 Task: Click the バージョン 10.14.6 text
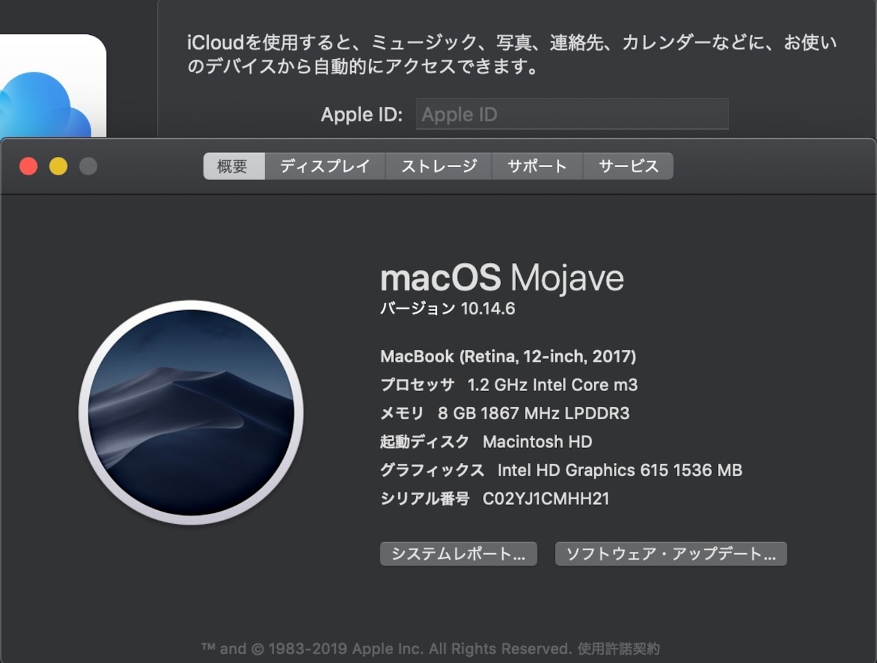[447, 309]
